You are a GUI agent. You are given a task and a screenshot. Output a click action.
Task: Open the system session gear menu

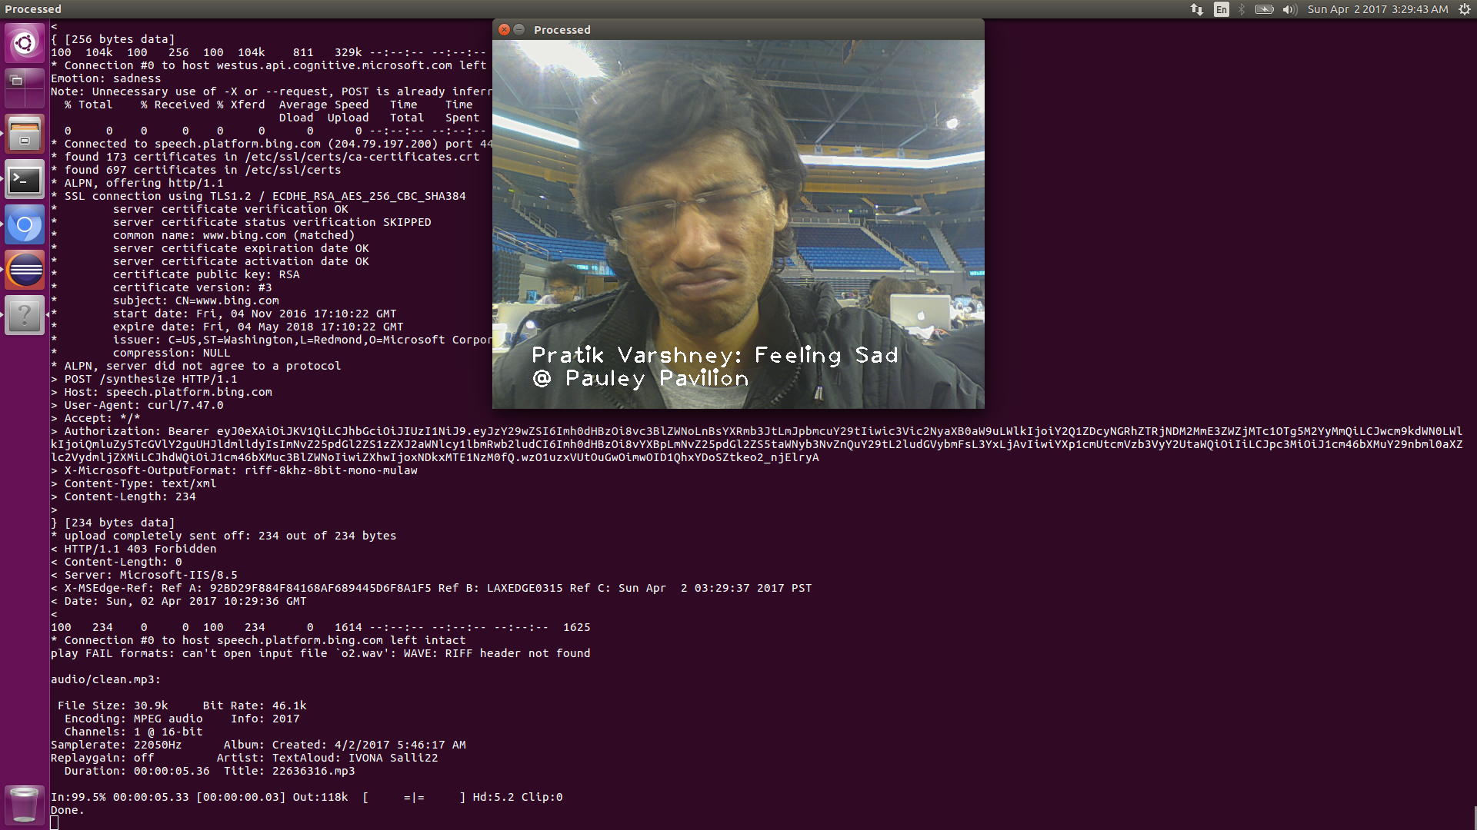click(1464, 9)
